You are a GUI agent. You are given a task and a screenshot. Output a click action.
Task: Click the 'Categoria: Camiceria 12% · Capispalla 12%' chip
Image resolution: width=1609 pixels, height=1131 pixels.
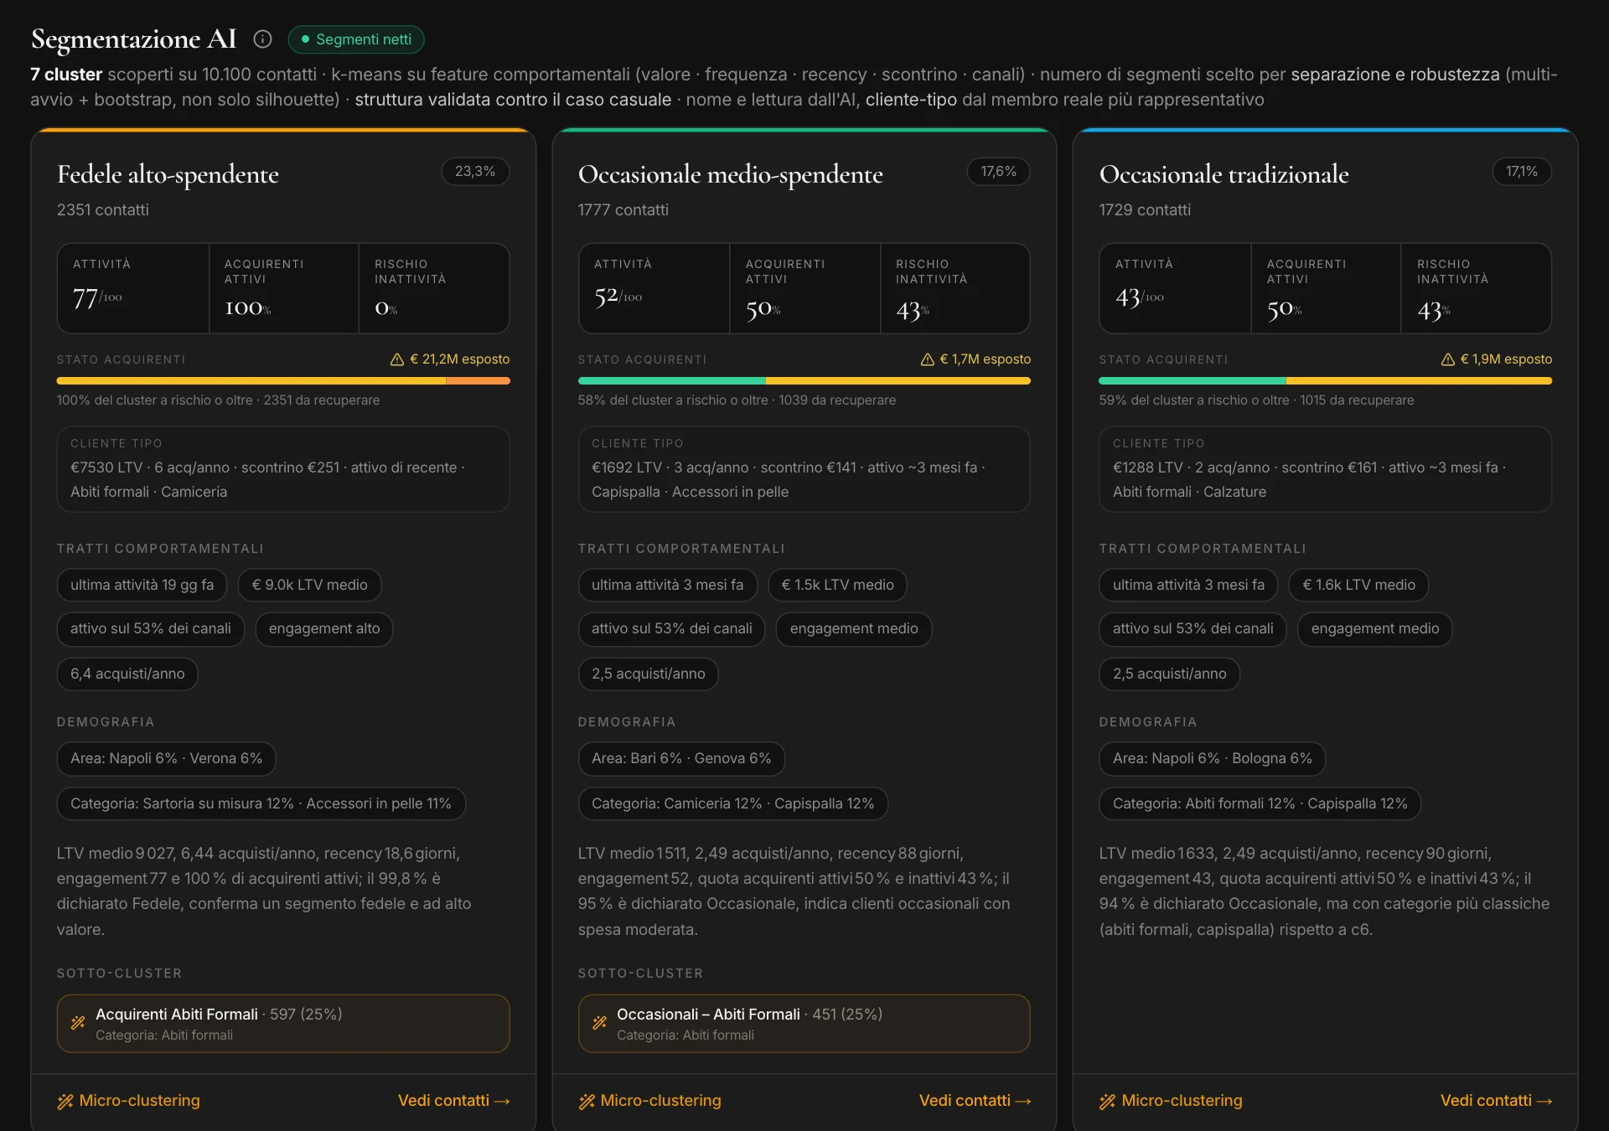(732, 804)
